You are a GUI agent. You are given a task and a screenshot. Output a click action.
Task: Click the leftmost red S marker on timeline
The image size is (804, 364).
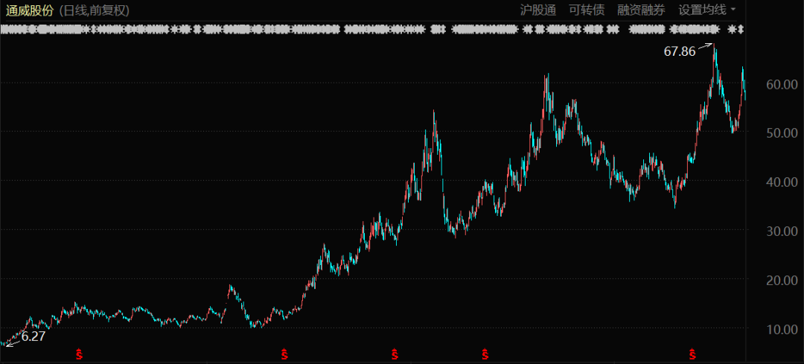[x=79, y=354]
